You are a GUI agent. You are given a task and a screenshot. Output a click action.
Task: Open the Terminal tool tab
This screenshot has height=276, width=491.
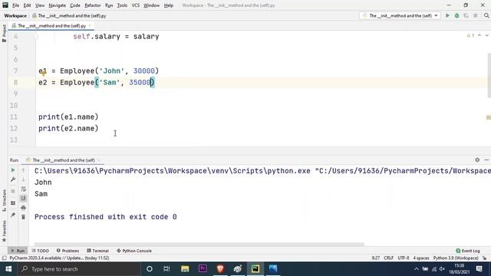[x=97, y=251]
